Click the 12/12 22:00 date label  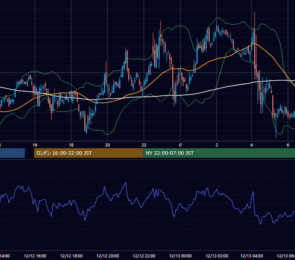click(x=144, y=256)
